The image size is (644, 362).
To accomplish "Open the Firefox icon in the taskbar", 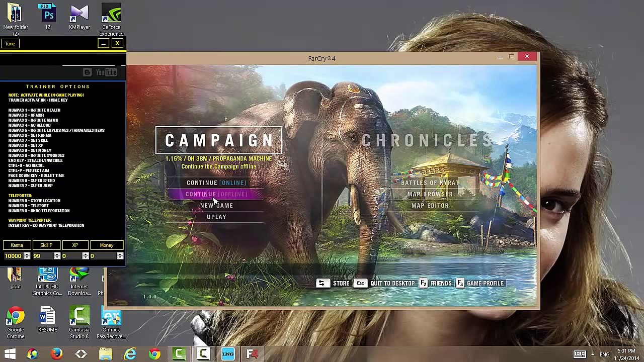I will (56, 354).
